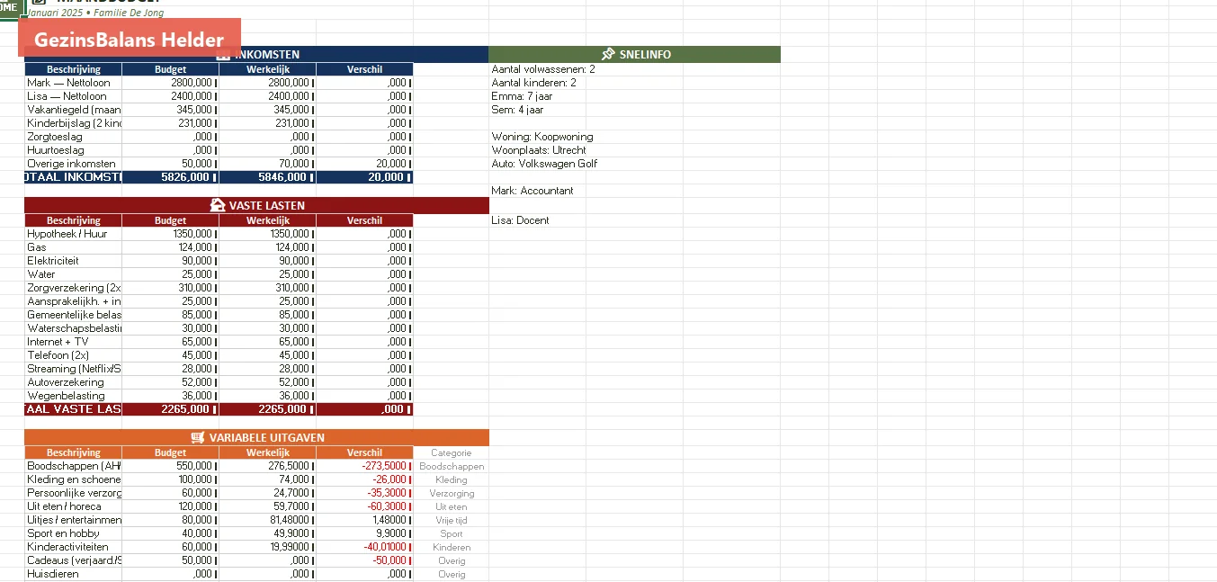The image size is (1217, 582).
Task: Select the 'Uit eten / horeca' cell
Action: click(73, 506)
